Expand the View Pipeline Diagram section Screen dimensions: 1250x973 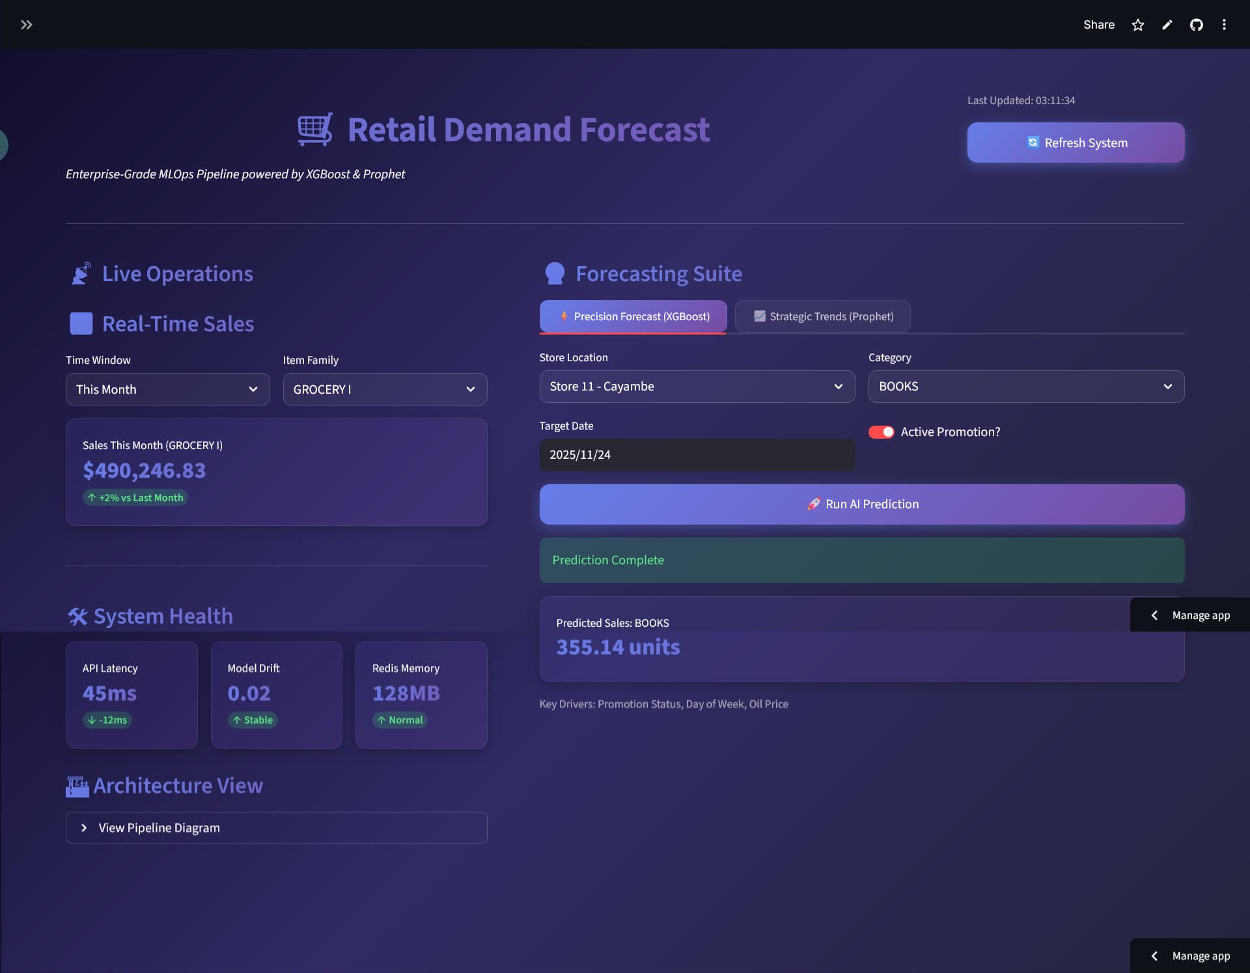(x=276, y=827)
